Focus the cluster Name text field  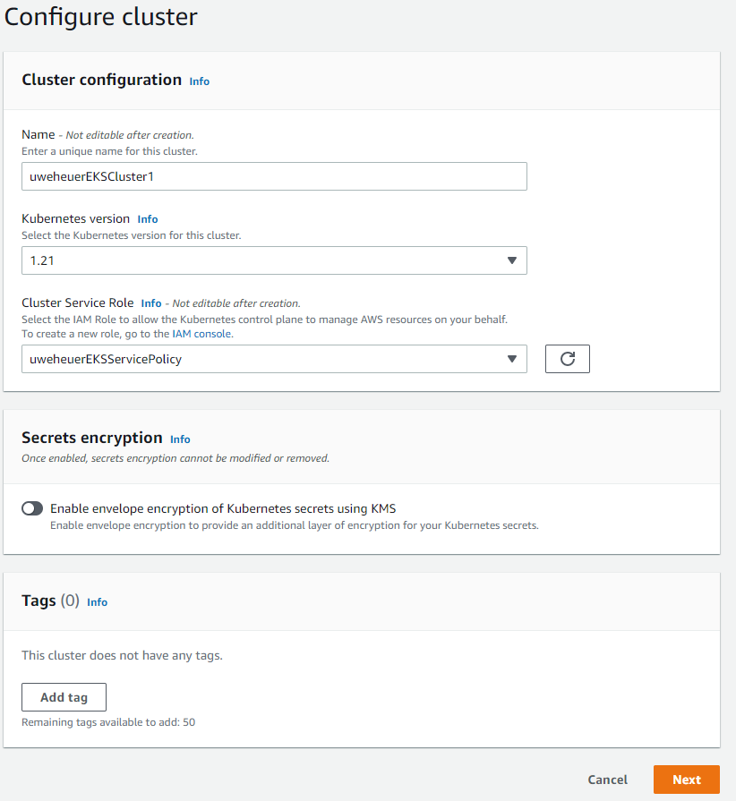click(x=274, y=176)
